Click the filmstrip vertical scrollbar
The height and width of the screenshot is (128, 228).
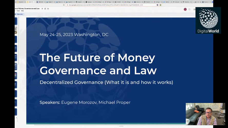pos(18,41)
